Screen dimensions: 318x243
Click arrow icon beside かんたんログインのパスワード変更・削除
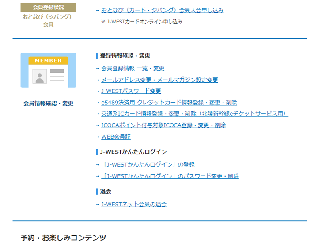tap(98, 176)
